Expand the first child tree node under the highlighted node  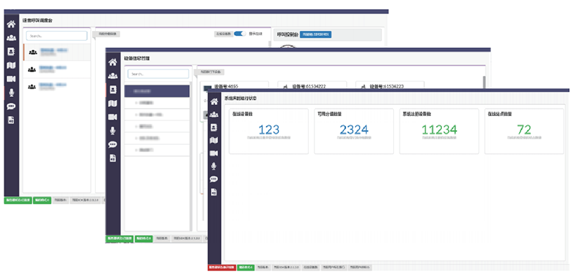[x=157, y=103]
